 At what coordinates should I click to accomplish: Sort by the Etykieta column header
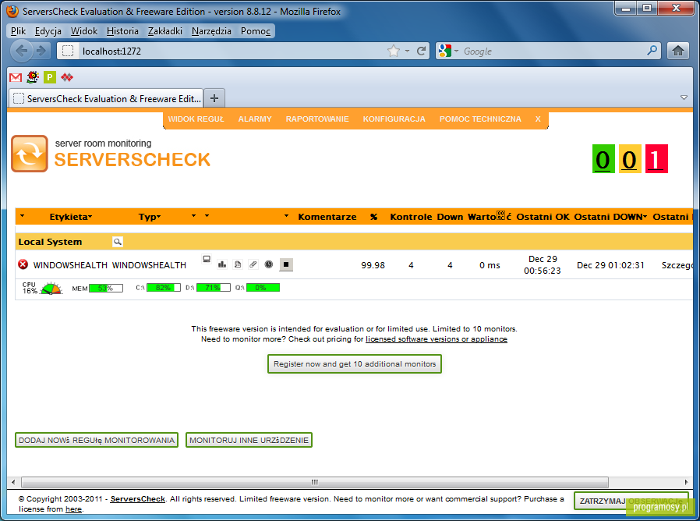click(x=70, y=217)
